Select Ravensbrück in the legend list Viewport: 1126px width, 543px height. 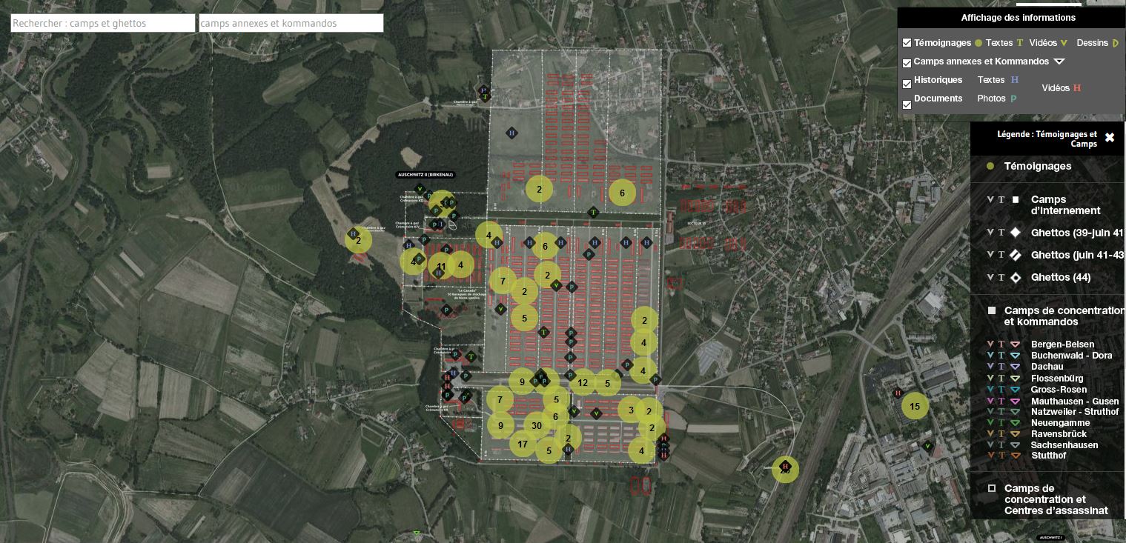pos(1059,433)
